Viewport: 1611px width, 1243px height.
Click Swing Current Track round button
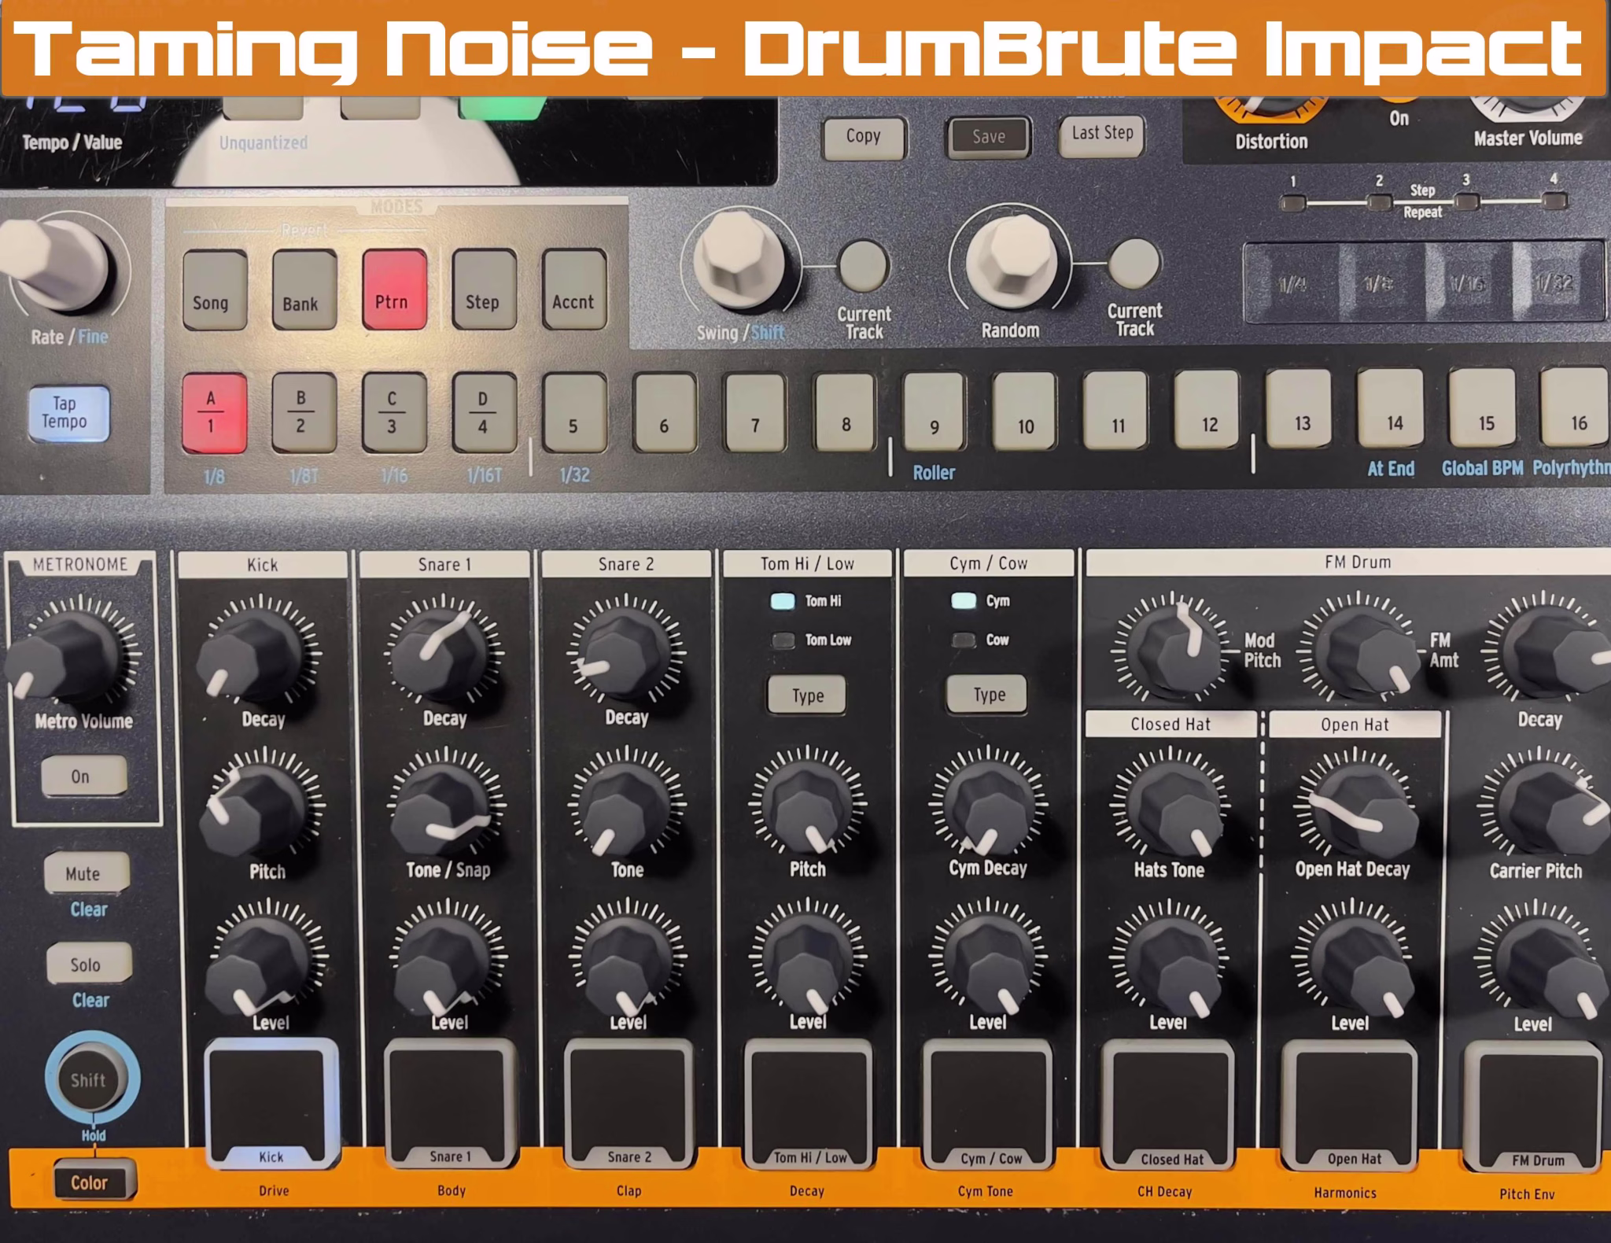863,266
